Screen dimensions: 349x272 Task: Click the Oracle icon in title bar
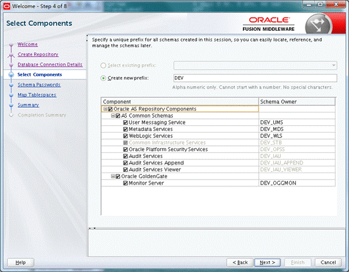pyautogui.click(x=6, y=6)
